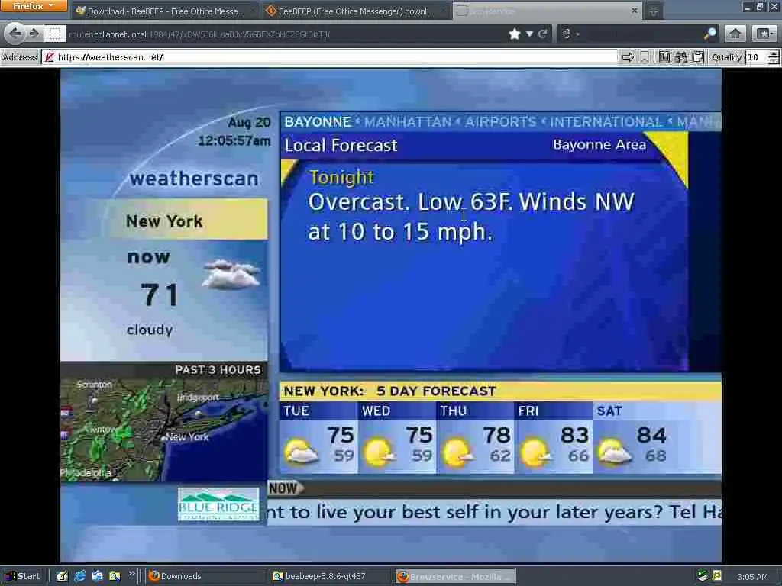Click the insecure lock icon beside weatherscan URL
Viewport: 782px width, 586px height.
pos(50,57)
